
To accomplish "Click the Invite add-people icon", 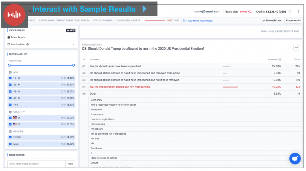I will coord(250,12).
